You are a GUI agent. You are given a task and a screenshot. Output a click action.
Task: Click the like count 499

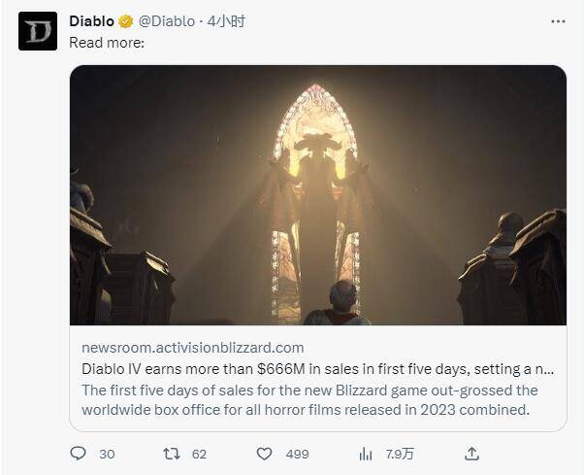(297, 454)
